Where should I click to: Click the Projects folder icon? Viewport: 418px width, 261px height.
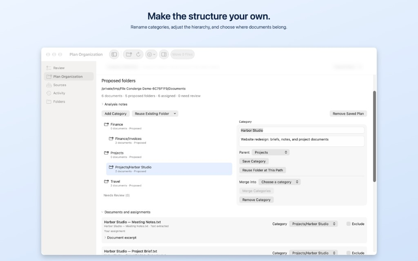tap(107, 153)
